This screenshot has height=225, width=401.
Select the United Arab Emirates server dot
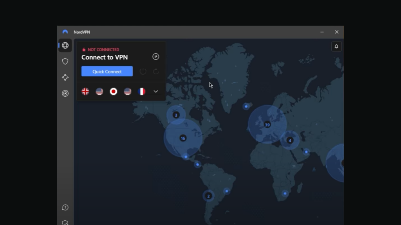pos(306,152)
